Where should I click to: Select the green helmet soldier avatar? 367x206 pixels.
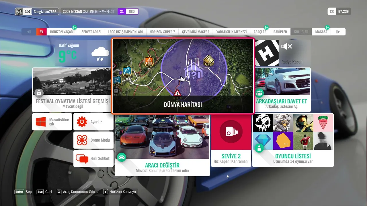tap(303, 123)
